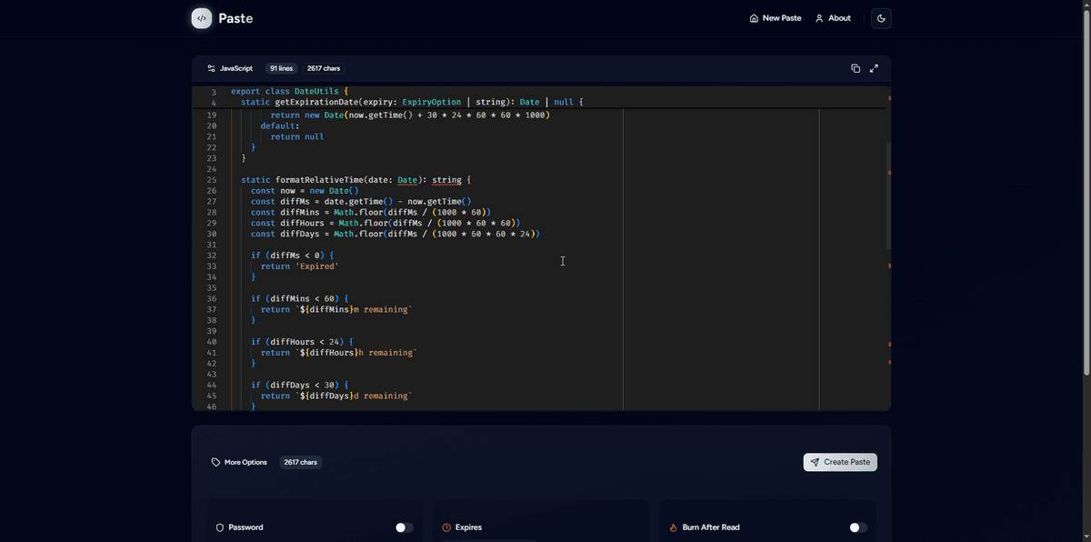
Task: Toggle dark mode with moon icon
Action: pos(881,18)
